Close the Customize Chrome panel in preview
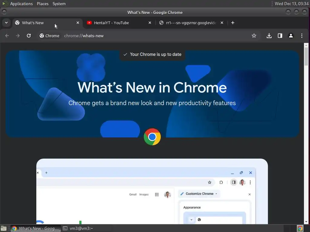The height and width of the screenshot is (232, 310). [249, 194]
